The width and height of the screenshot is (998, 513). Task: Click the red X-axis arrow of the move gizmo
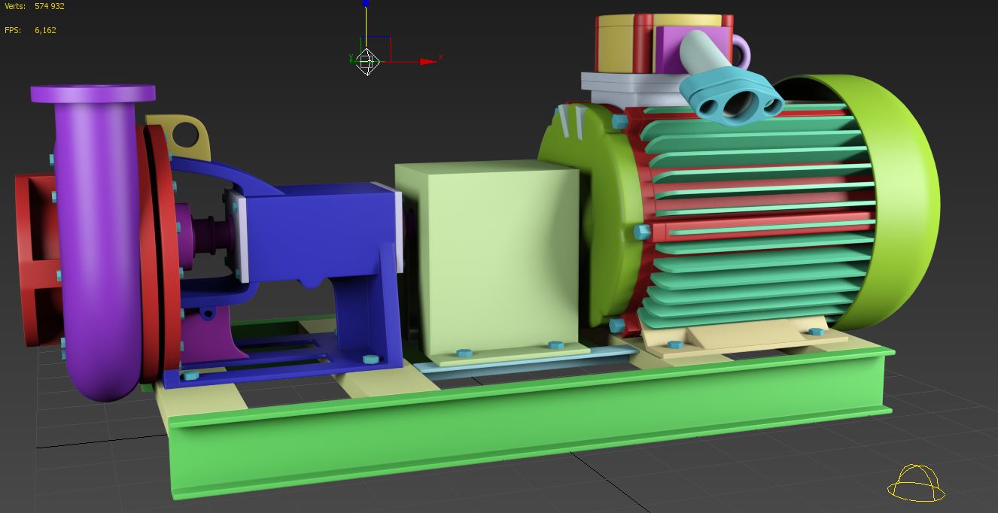point(427,62)
